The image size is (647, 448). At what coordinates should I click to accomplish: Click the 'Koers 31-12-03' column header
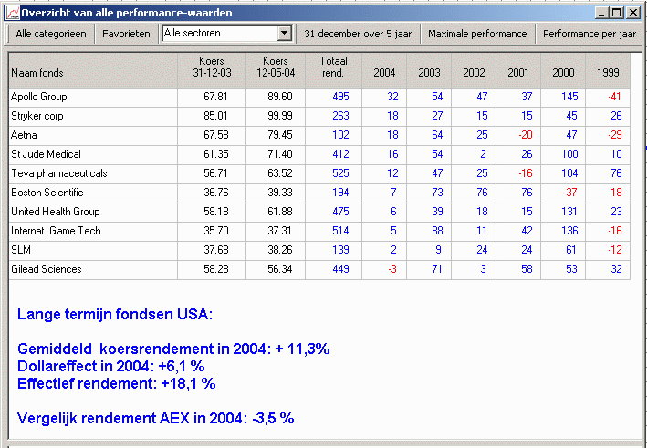pos(212,67)
